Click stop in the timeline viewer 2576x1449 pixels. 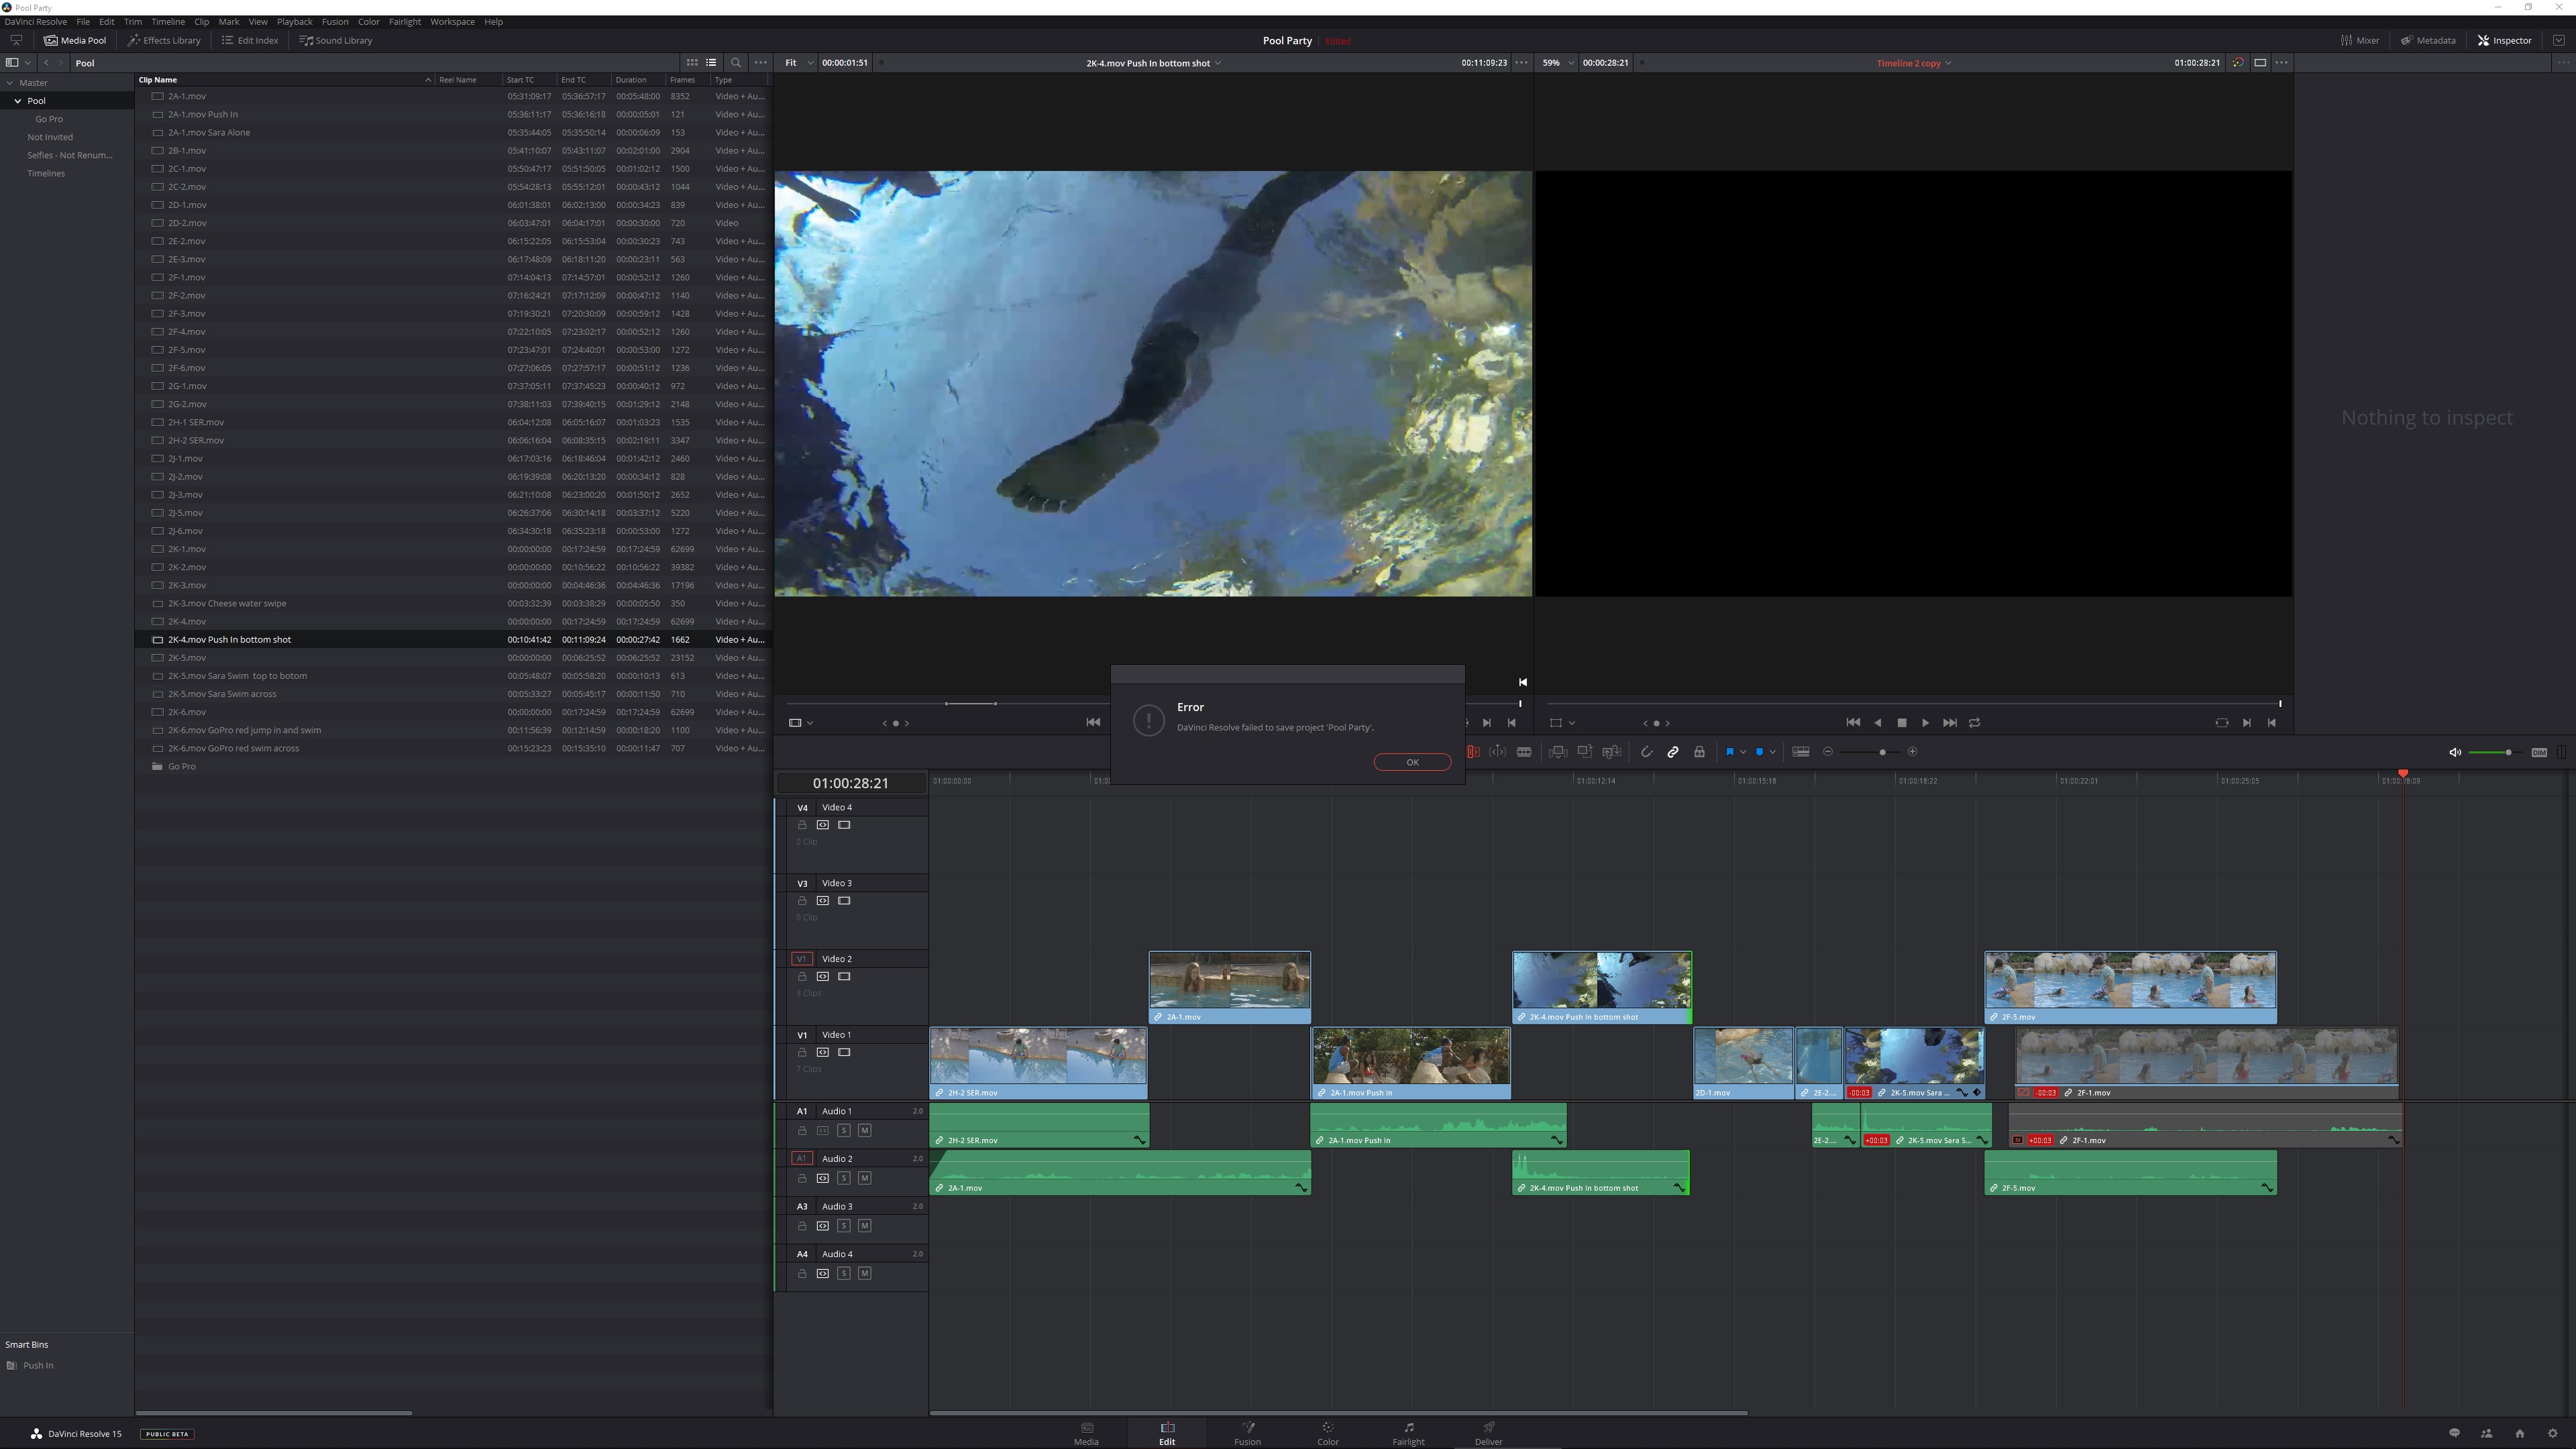coord(1902,723)
